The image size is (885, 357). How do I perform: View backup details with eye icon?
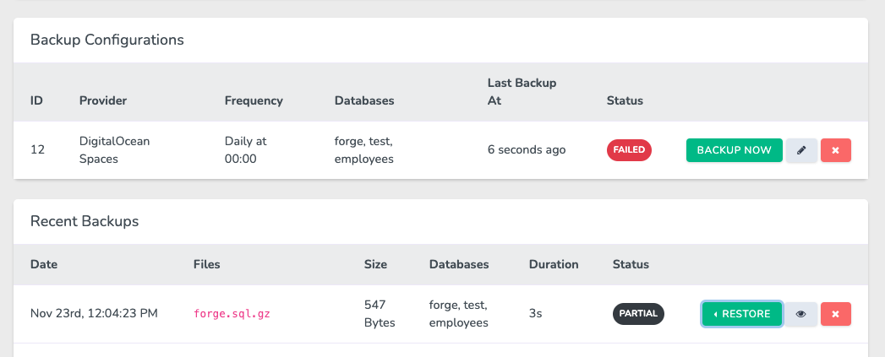pyautogui.click(x=801, y=314)
